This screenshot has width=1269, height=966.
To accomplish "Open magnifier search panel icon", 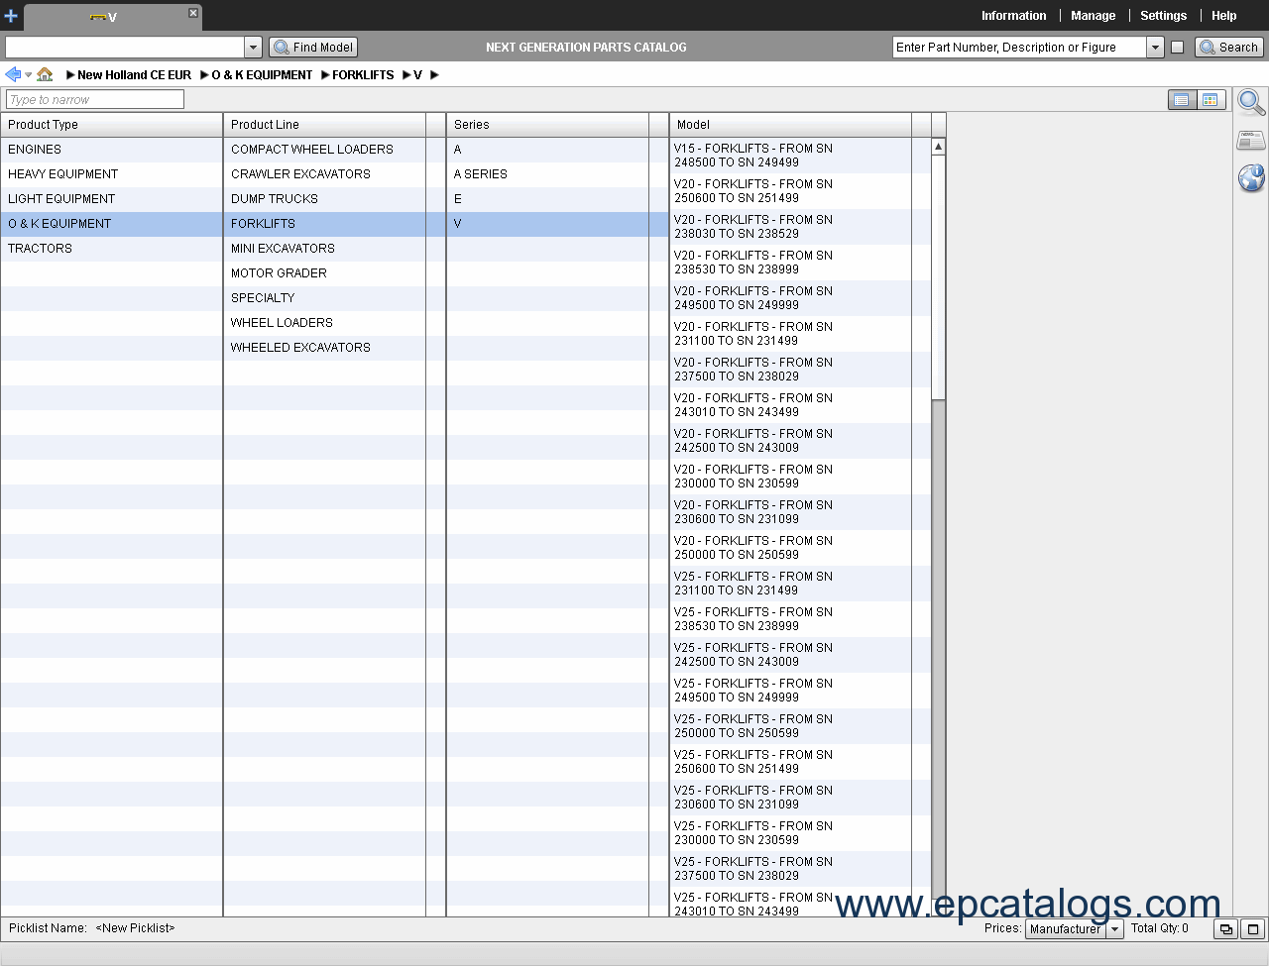I will click(x=1251, y=101).
